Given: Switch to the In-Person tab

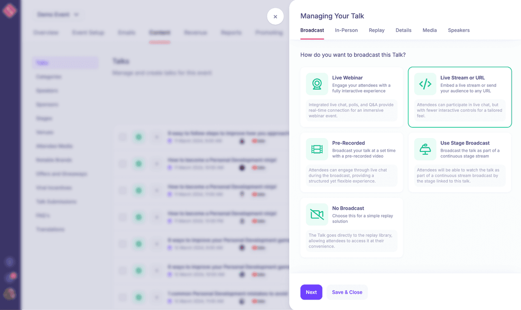Looking at the screenshot, I should click(346, 30).
